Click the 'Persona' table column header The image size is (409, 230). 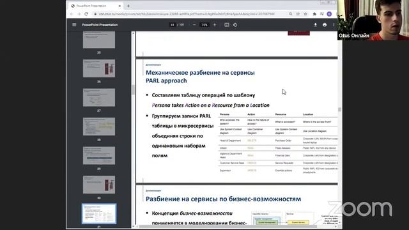coord(224,114)
